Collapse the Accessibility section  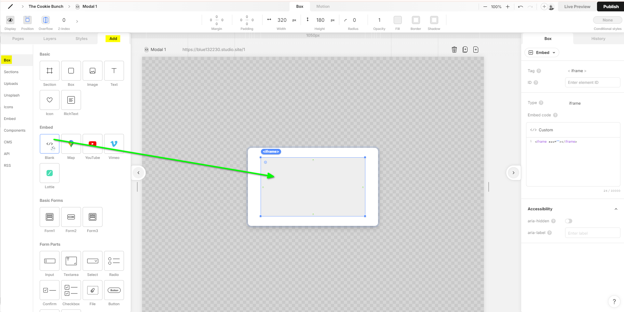pos(616,209)
